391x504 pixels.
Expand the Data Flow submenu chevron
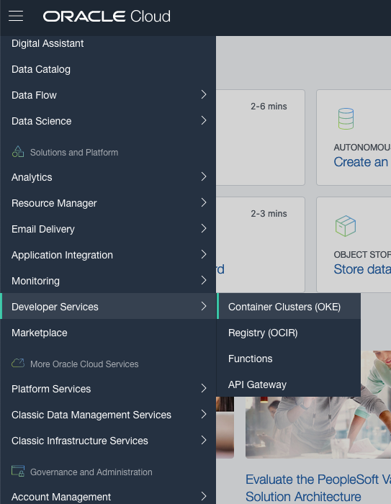204,94
